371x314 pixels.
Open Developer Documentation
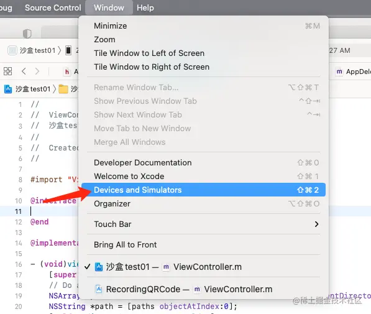coord(203,162)
